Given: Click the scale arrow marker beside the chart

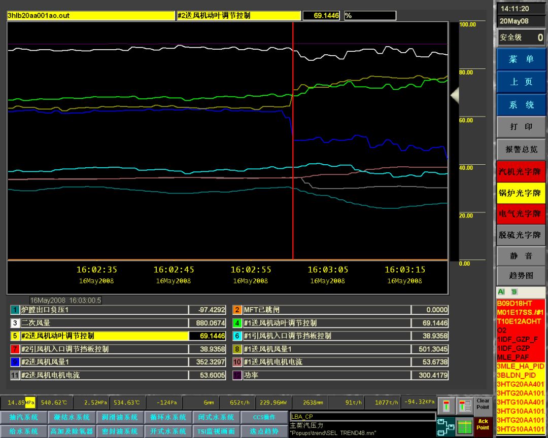Looking at the screenshot, I should (455, 96).
